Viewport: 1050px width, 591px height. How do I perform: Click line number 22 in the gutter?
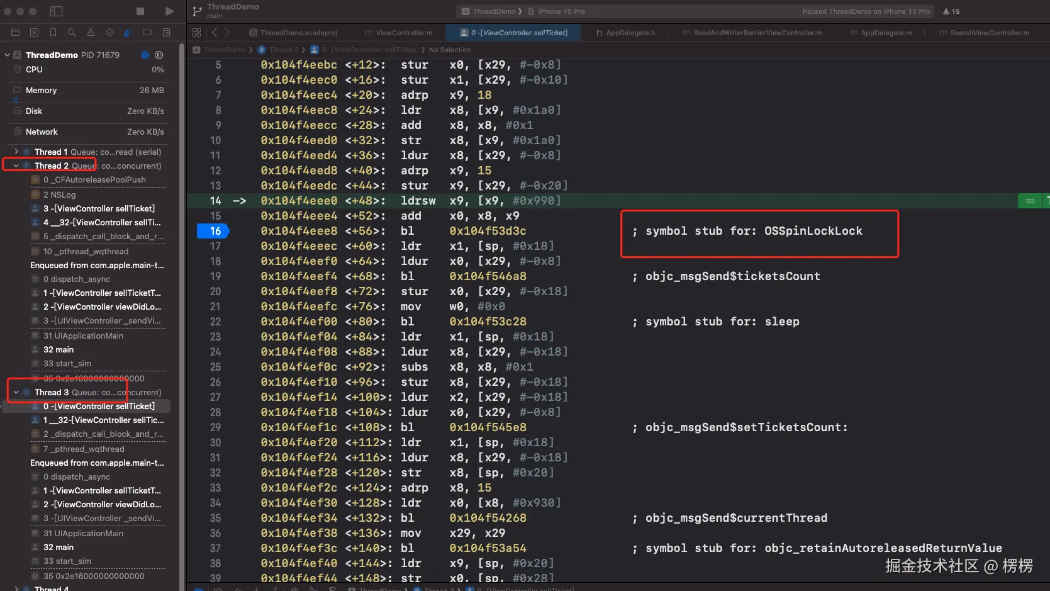(x=215, y=322)
